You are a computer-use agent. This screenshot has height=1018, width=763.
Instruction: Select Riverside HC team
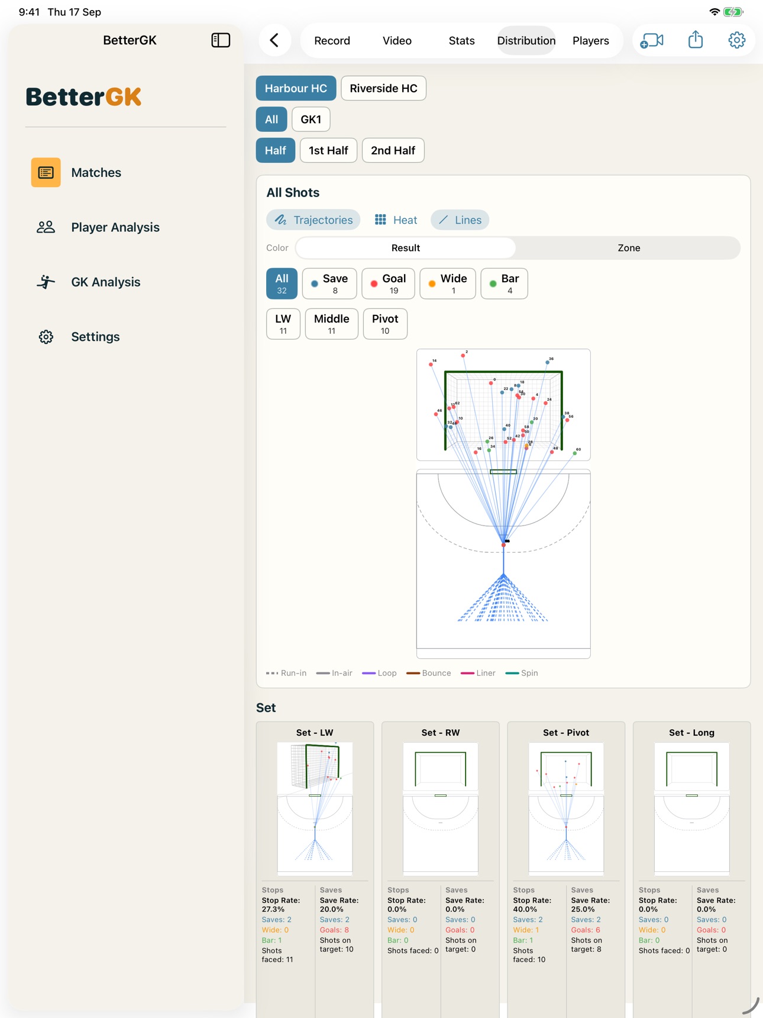[383, 88]
